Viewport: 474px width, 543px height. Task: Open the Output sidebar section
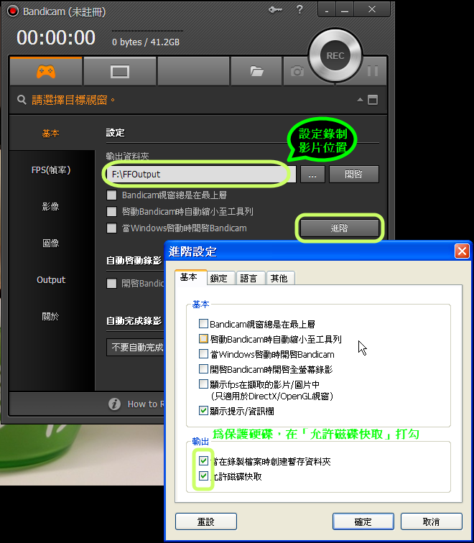click(51, 280)
